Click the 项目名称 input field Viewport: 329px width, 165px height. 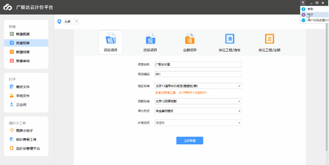click(x=198, y=65)
